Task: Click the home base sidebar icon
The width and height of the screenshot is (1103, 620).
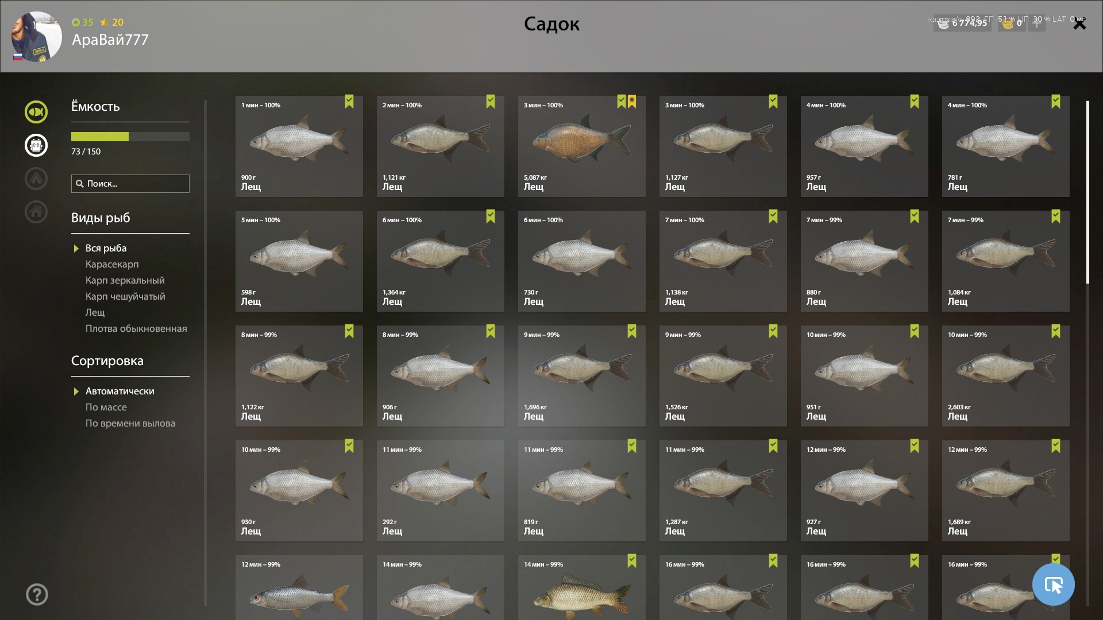Action: point(36,212)
